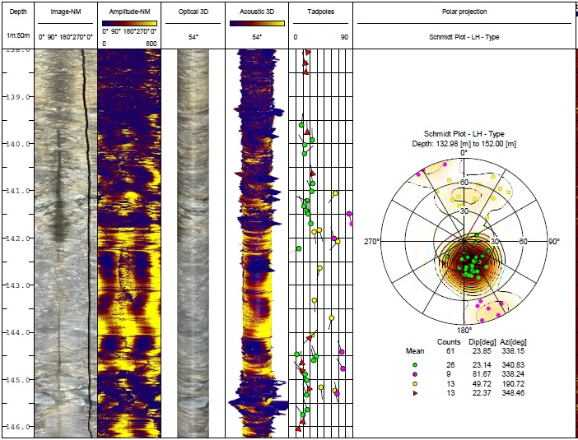The height and width of the screenshot is (440, 578).
Task: Select the Tadpoles track title
Action: (x=321, y=12)
